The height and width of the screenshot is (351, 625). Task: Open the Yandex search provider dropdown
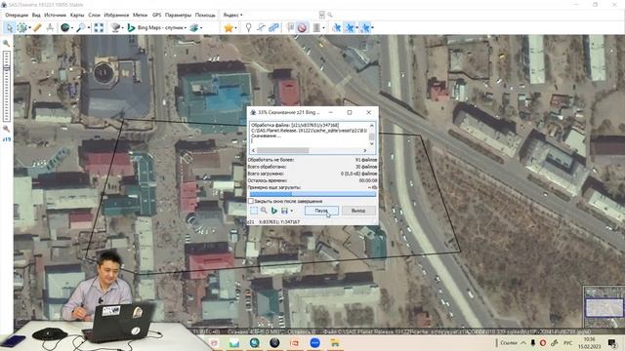(x=232, y=15)
